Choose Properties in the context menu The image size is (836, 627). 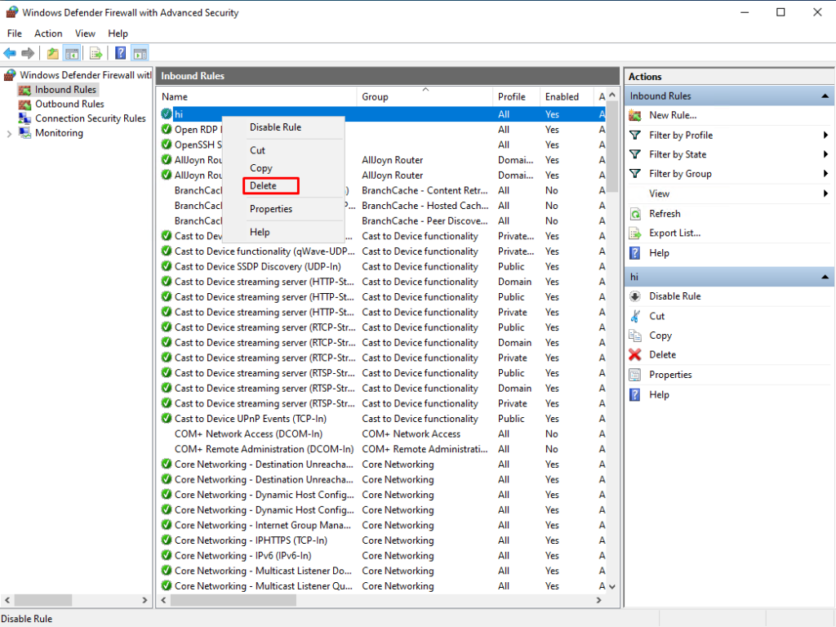click(x=283, y=209)
